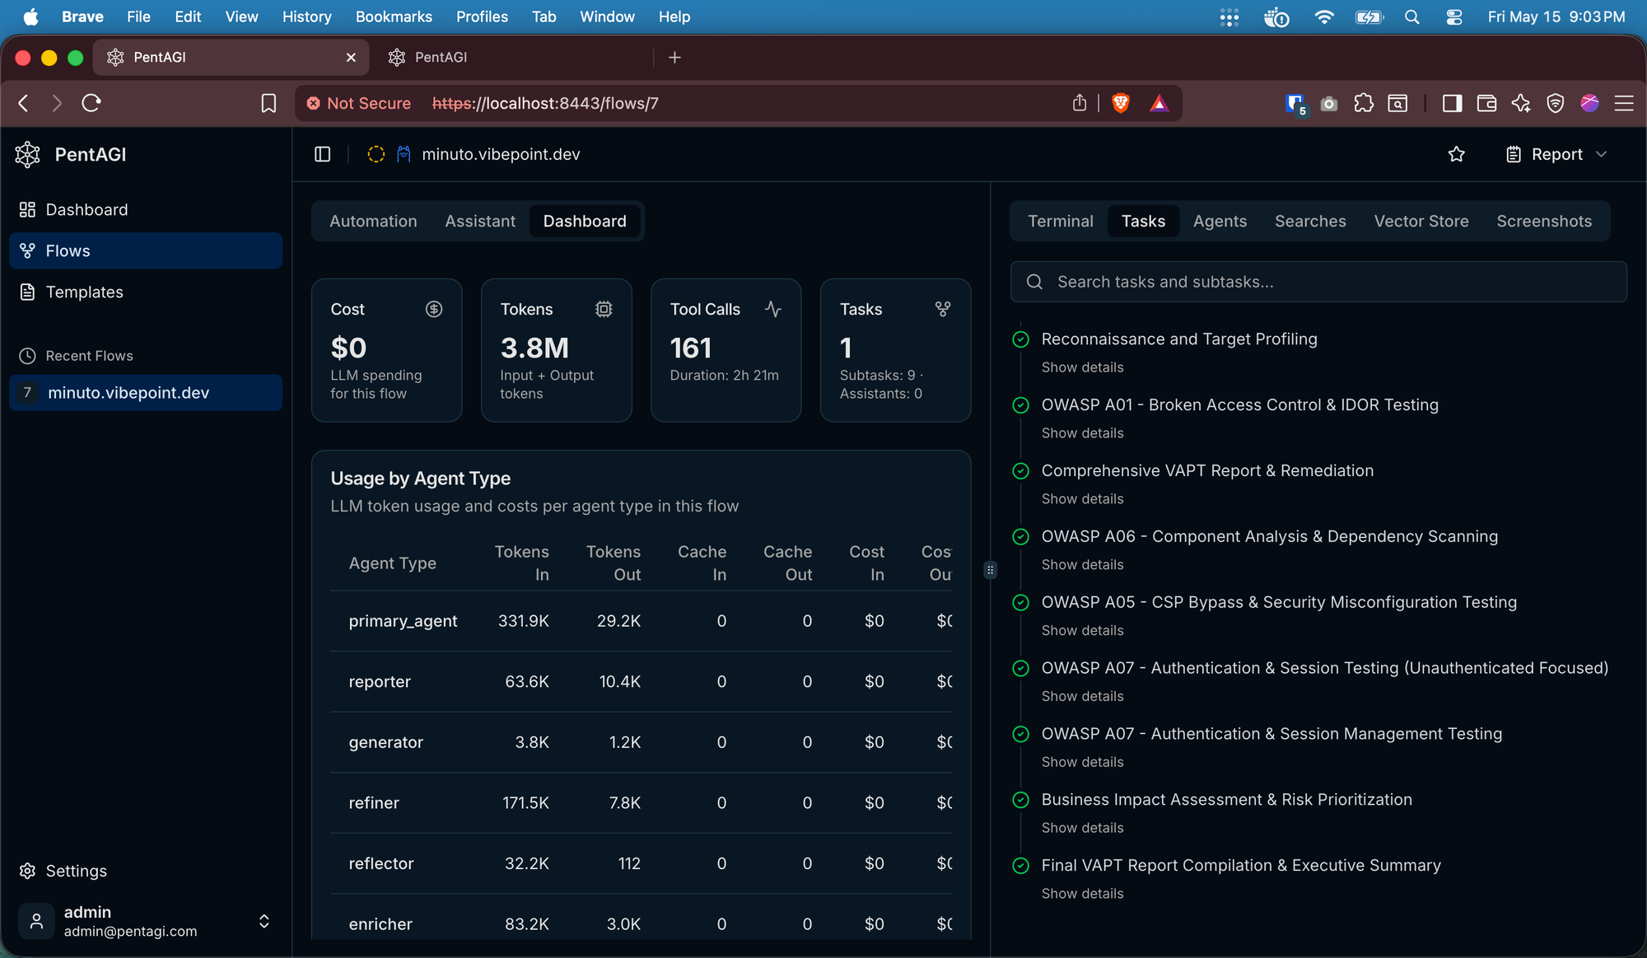
Task: Click the drag handle between panels
Action: [990, 570]
